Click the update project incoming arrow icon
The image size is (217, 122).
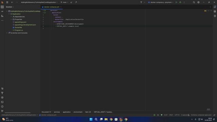click(x=72, y=2)
